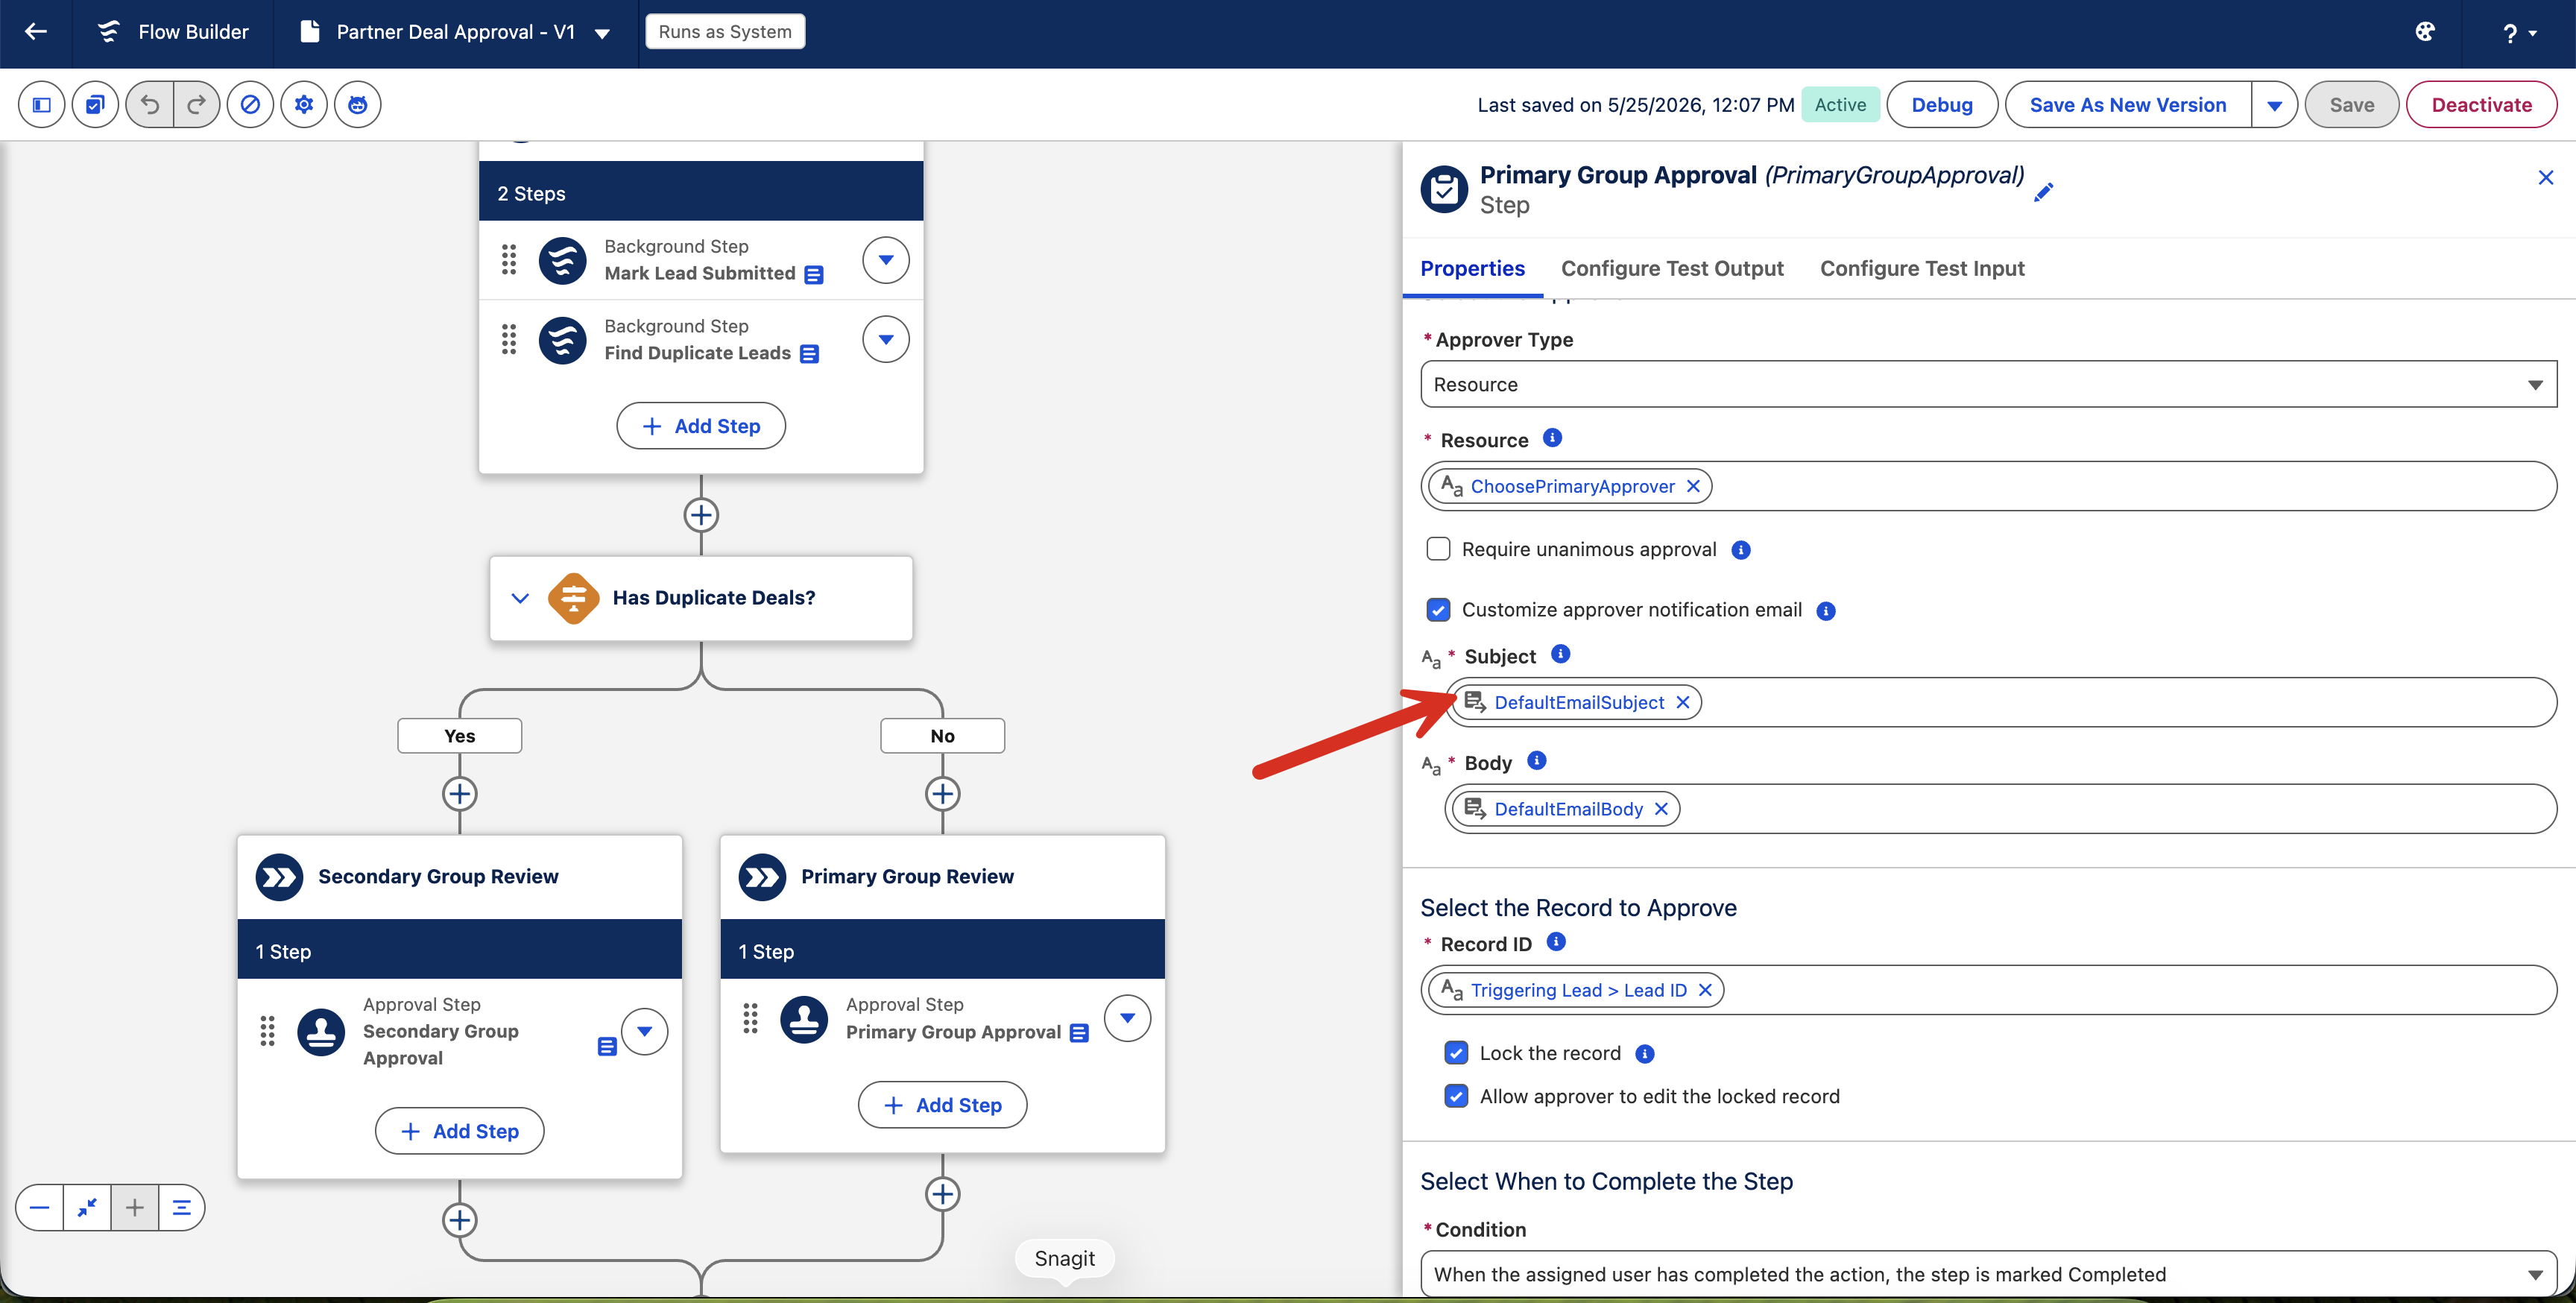The image size is (2576, 1303).
Task: Add element on the Yes branch
Action: 460,794
